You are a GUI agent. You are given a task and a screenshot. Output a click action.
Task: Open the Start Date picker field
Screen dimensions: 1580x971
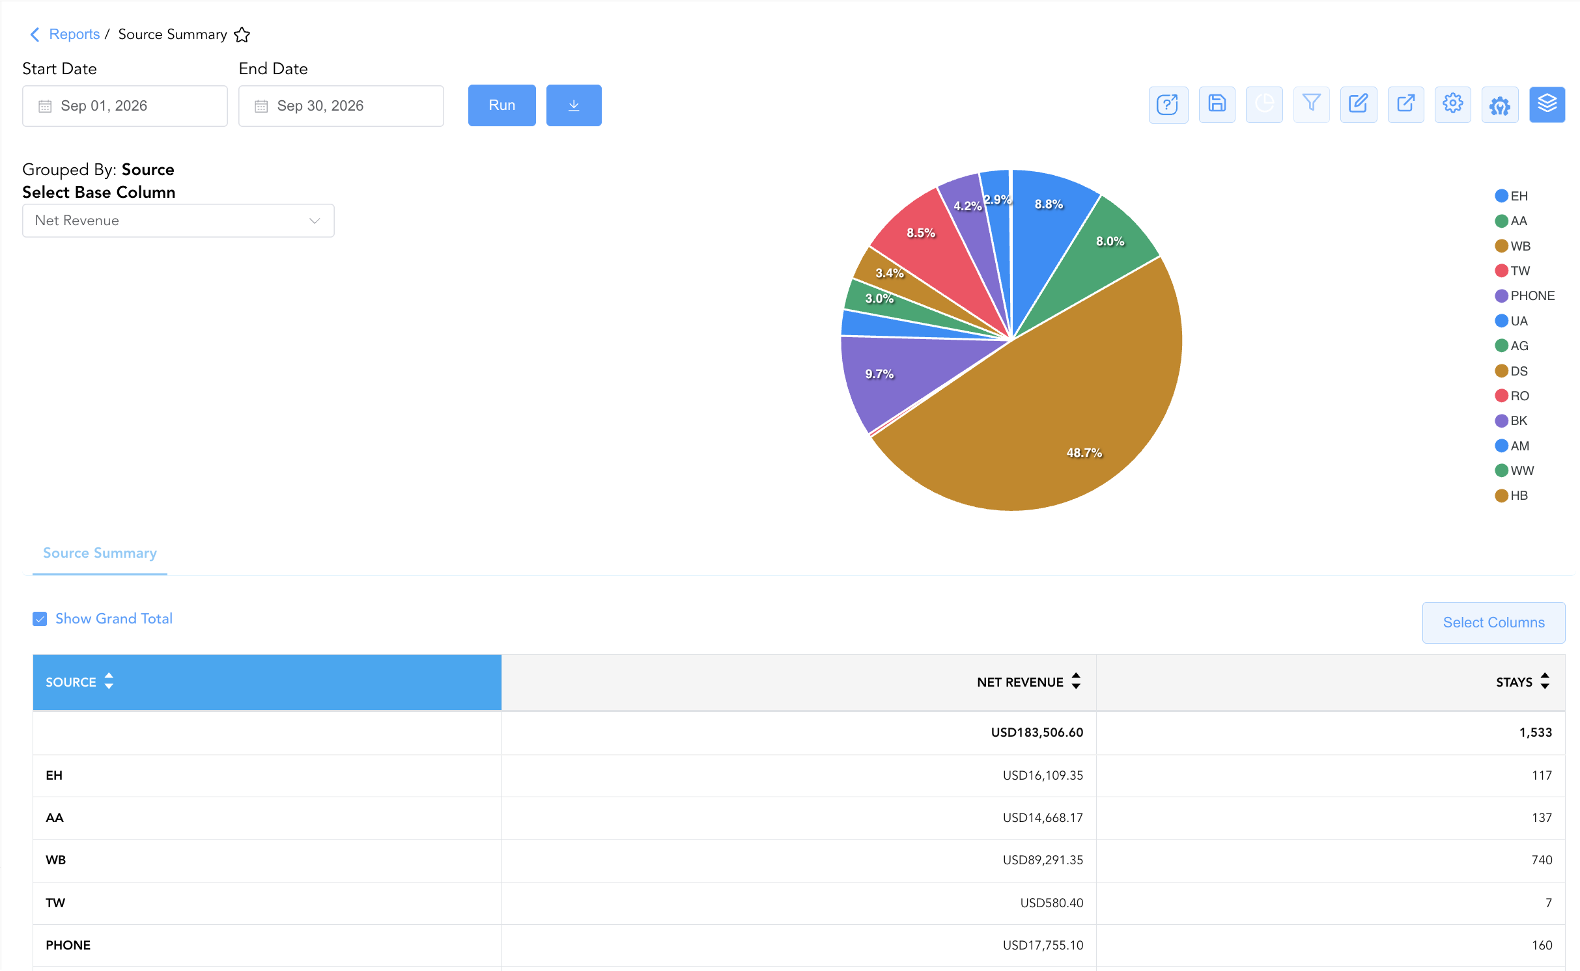(x=125, y=106)
